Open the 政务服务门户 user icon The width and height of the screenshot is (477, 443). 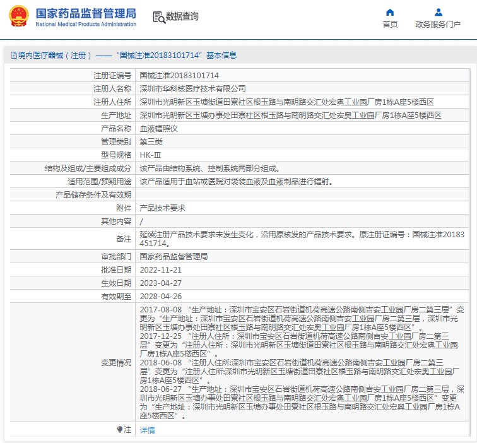[x=438, y=12]
